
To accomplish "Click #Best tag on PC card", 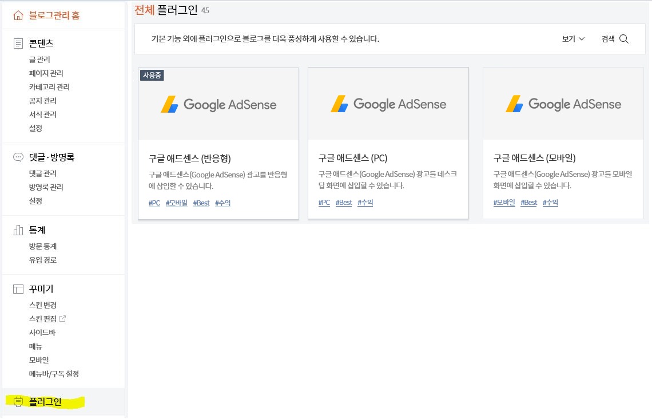I will click(344, 203).
